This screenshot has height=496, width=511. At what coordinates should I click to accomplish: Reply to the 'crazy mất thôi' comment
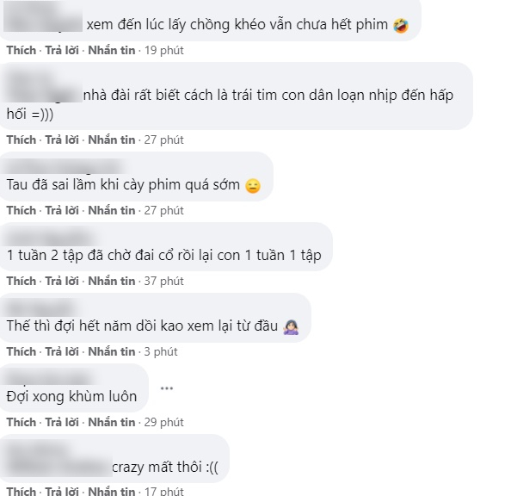click(x=62, y=492)
